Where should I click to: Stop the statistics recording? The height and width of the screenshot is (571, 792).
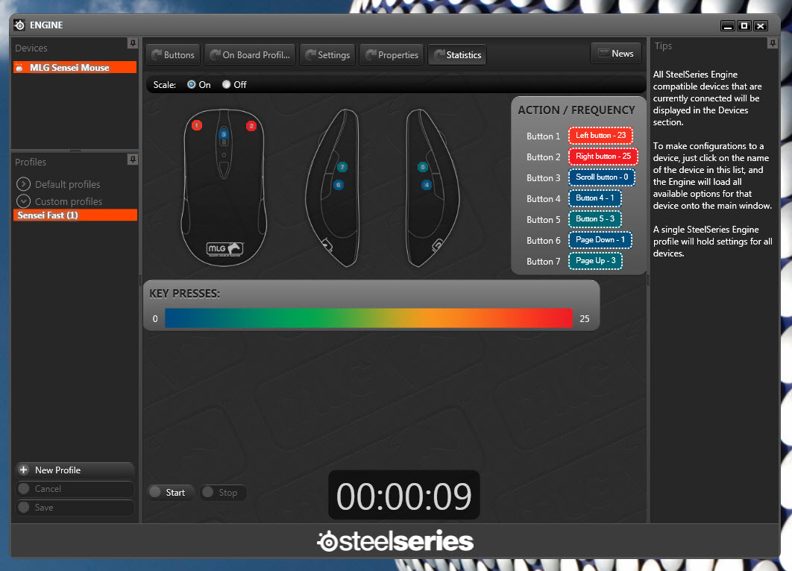(223, 492)
